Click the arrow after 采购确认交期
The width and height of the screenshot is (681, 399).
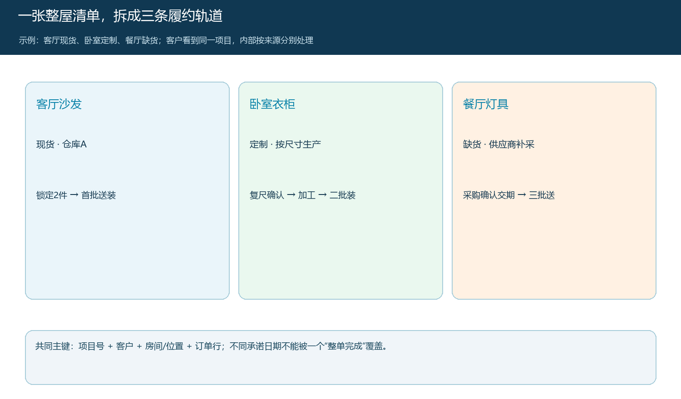point(522,195)
